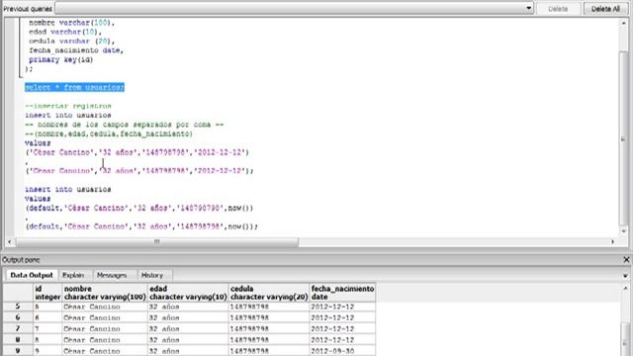Click the edad varchar(10) line
This screenshot has height=356, width=633.
(65, 32)
